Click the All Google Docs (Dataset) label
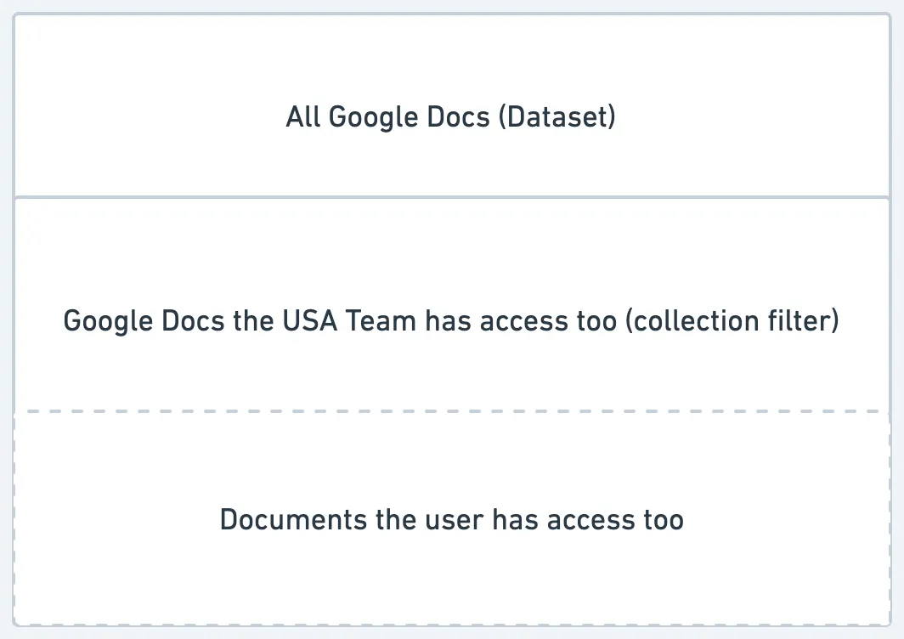Viewport: 904px width, 639px height. [451, 117]
